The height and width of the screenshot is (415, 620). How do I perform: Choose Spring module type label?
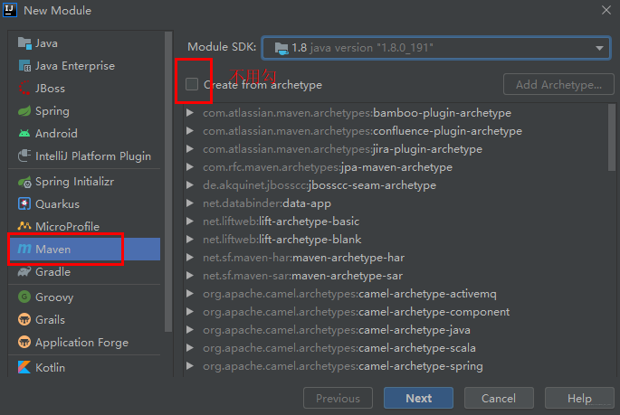[x=52, y=111]
